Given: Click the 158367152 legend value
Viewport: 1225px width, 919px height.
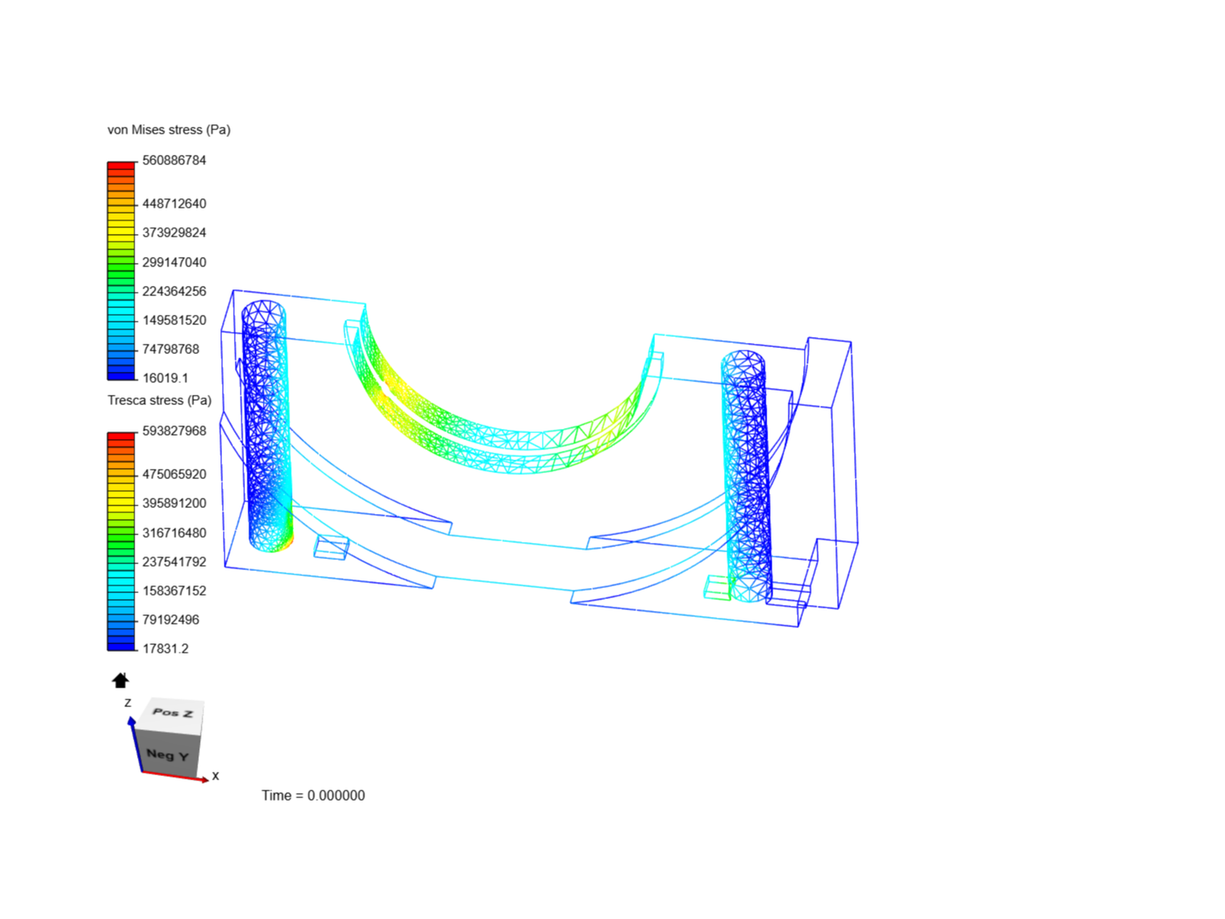Looking at the screenshot, I should pos(174,591).
